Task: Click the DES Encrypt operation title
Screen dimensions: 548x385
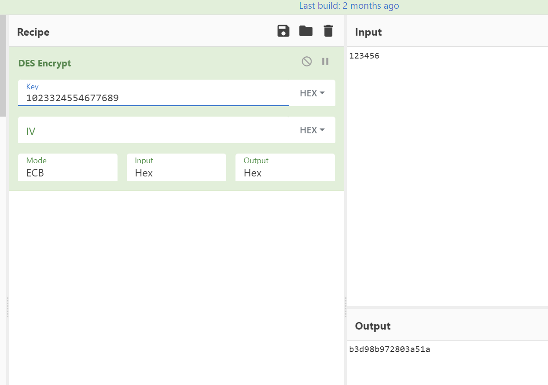Action: [x=44, y=63]
